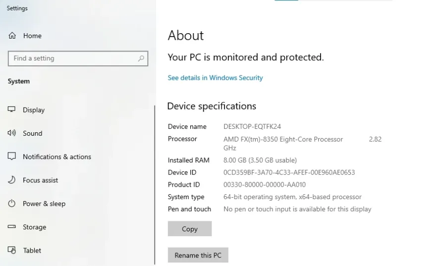Click the search magnifier icon
The image size is (446, 266).
coord(141,58)
